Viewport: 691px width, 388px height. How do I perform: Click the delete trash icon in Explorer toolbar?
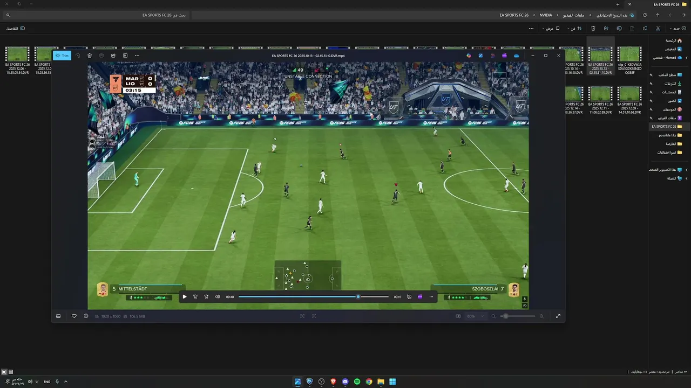[593, 29]
